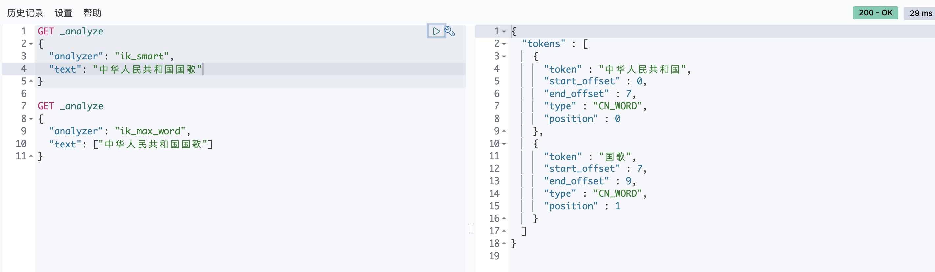This screenshot has width=935, height=272.
Task: Click "position" : 0 in output
Action: [x=582, y=119]
